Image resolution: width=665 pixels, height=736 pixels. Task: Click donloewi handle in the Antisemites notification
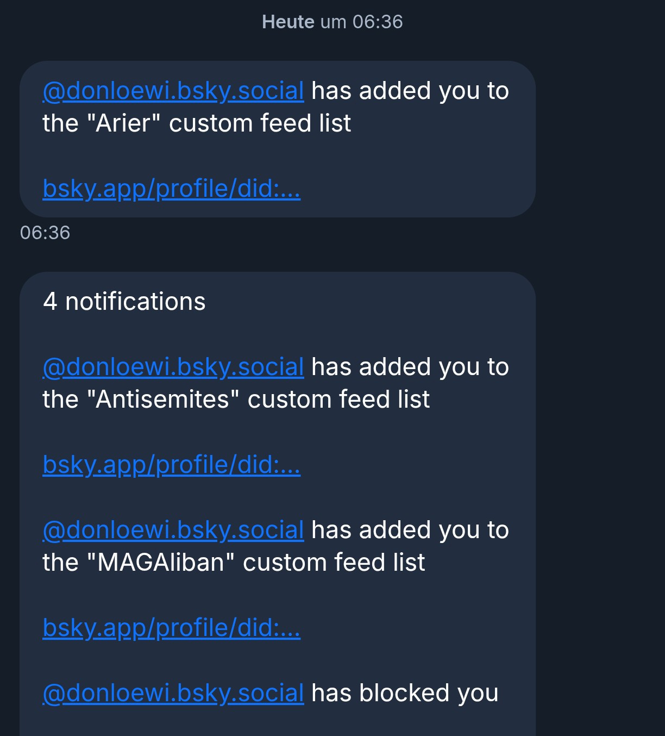[x=173, y=367]
